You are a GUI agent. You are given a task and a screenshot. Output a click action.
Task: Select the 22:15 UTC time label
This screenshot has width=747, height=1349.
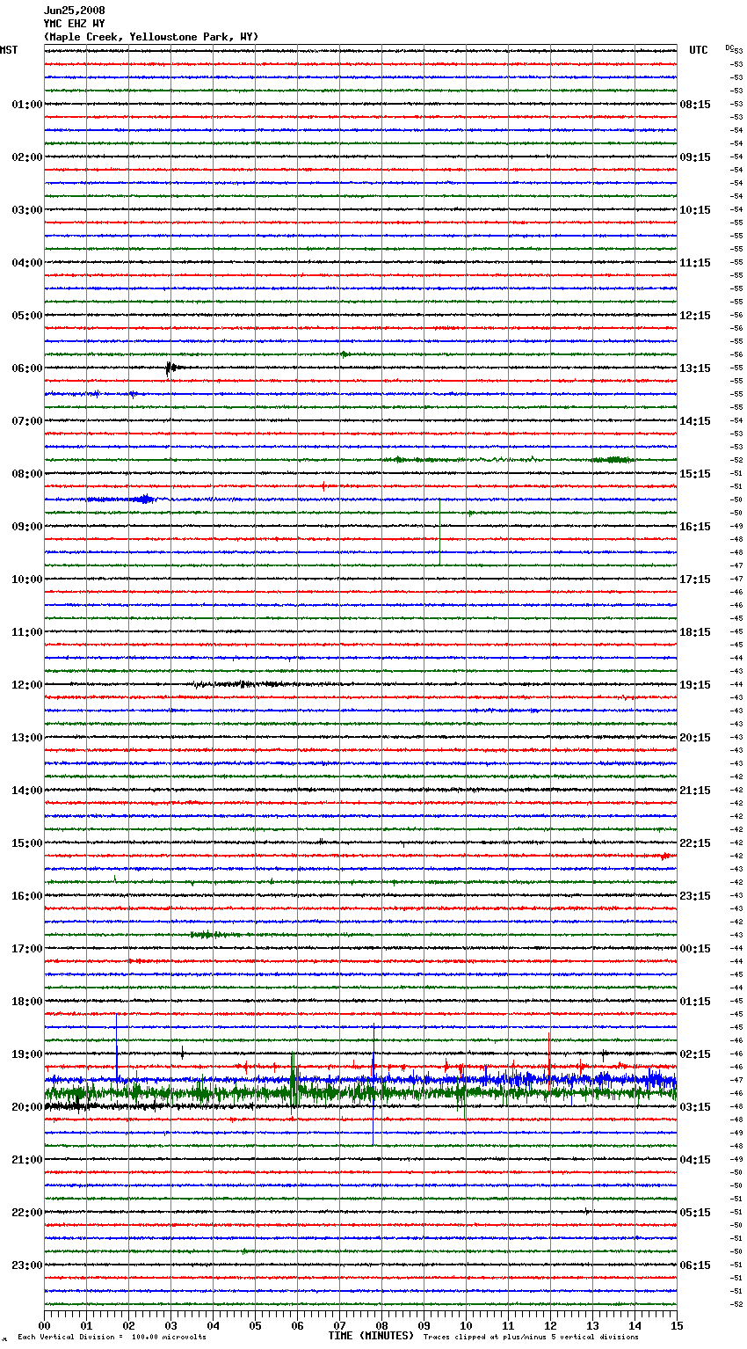695,843
